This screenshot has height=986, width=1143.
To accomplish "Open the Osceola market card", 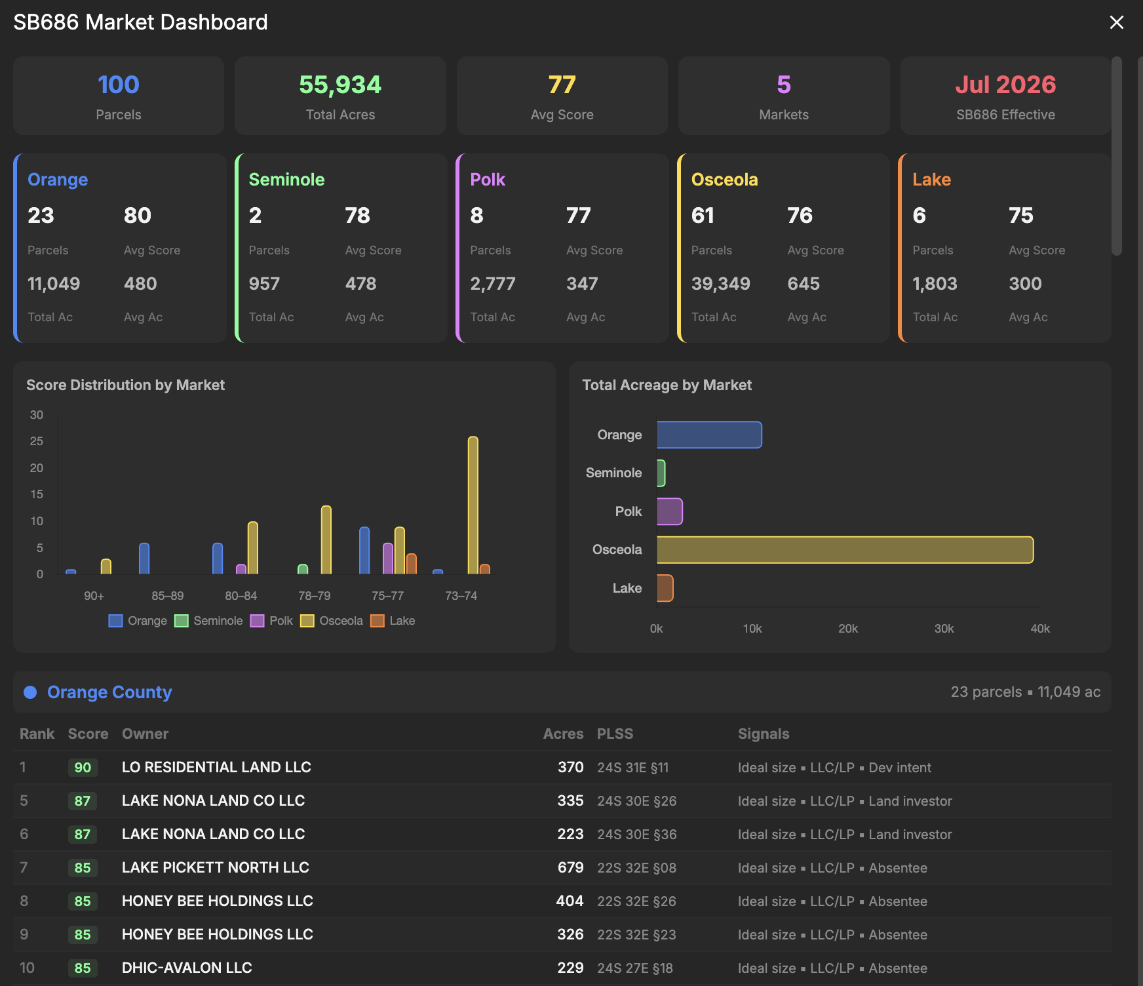I will [783, 248].
